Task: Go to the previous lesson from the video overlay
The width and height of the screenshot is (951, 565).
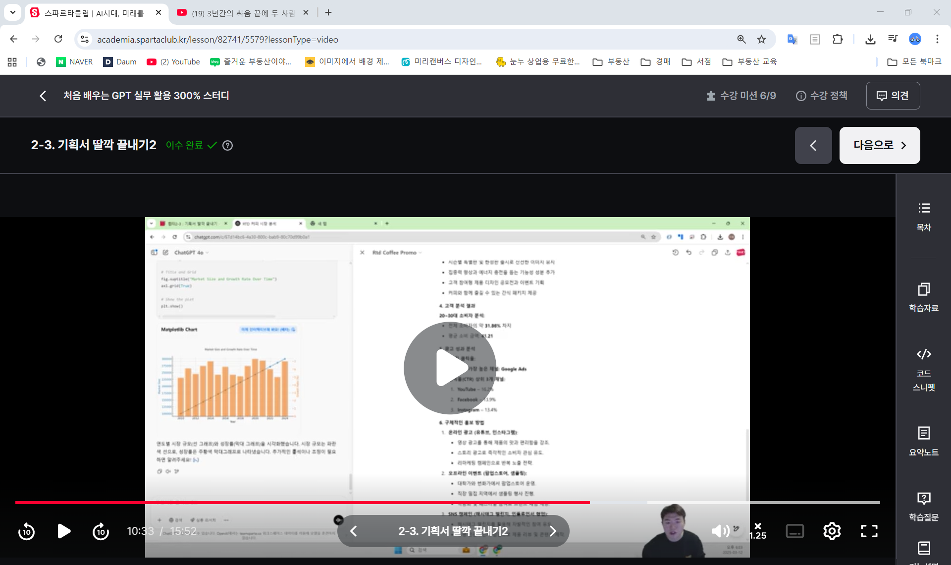Action: point(354,531)
